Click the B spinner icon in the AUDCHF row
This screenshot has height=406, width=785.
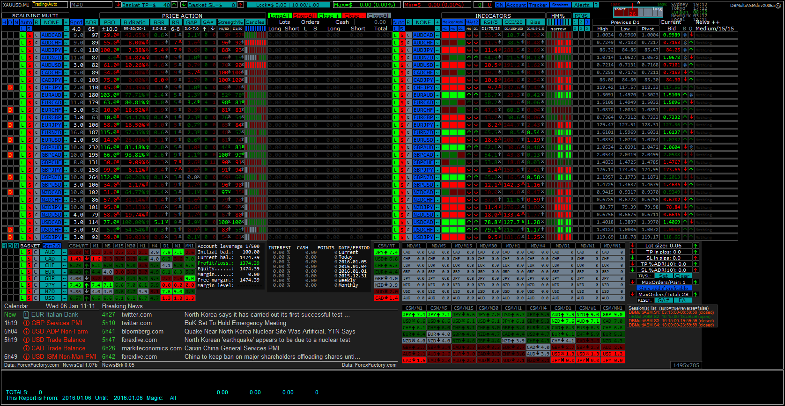click(x=685, y=43)
